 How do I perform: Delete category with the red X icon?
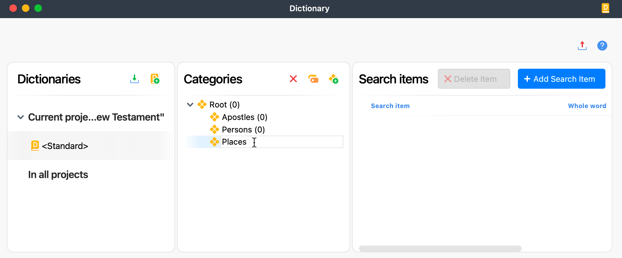pos(293,79)
